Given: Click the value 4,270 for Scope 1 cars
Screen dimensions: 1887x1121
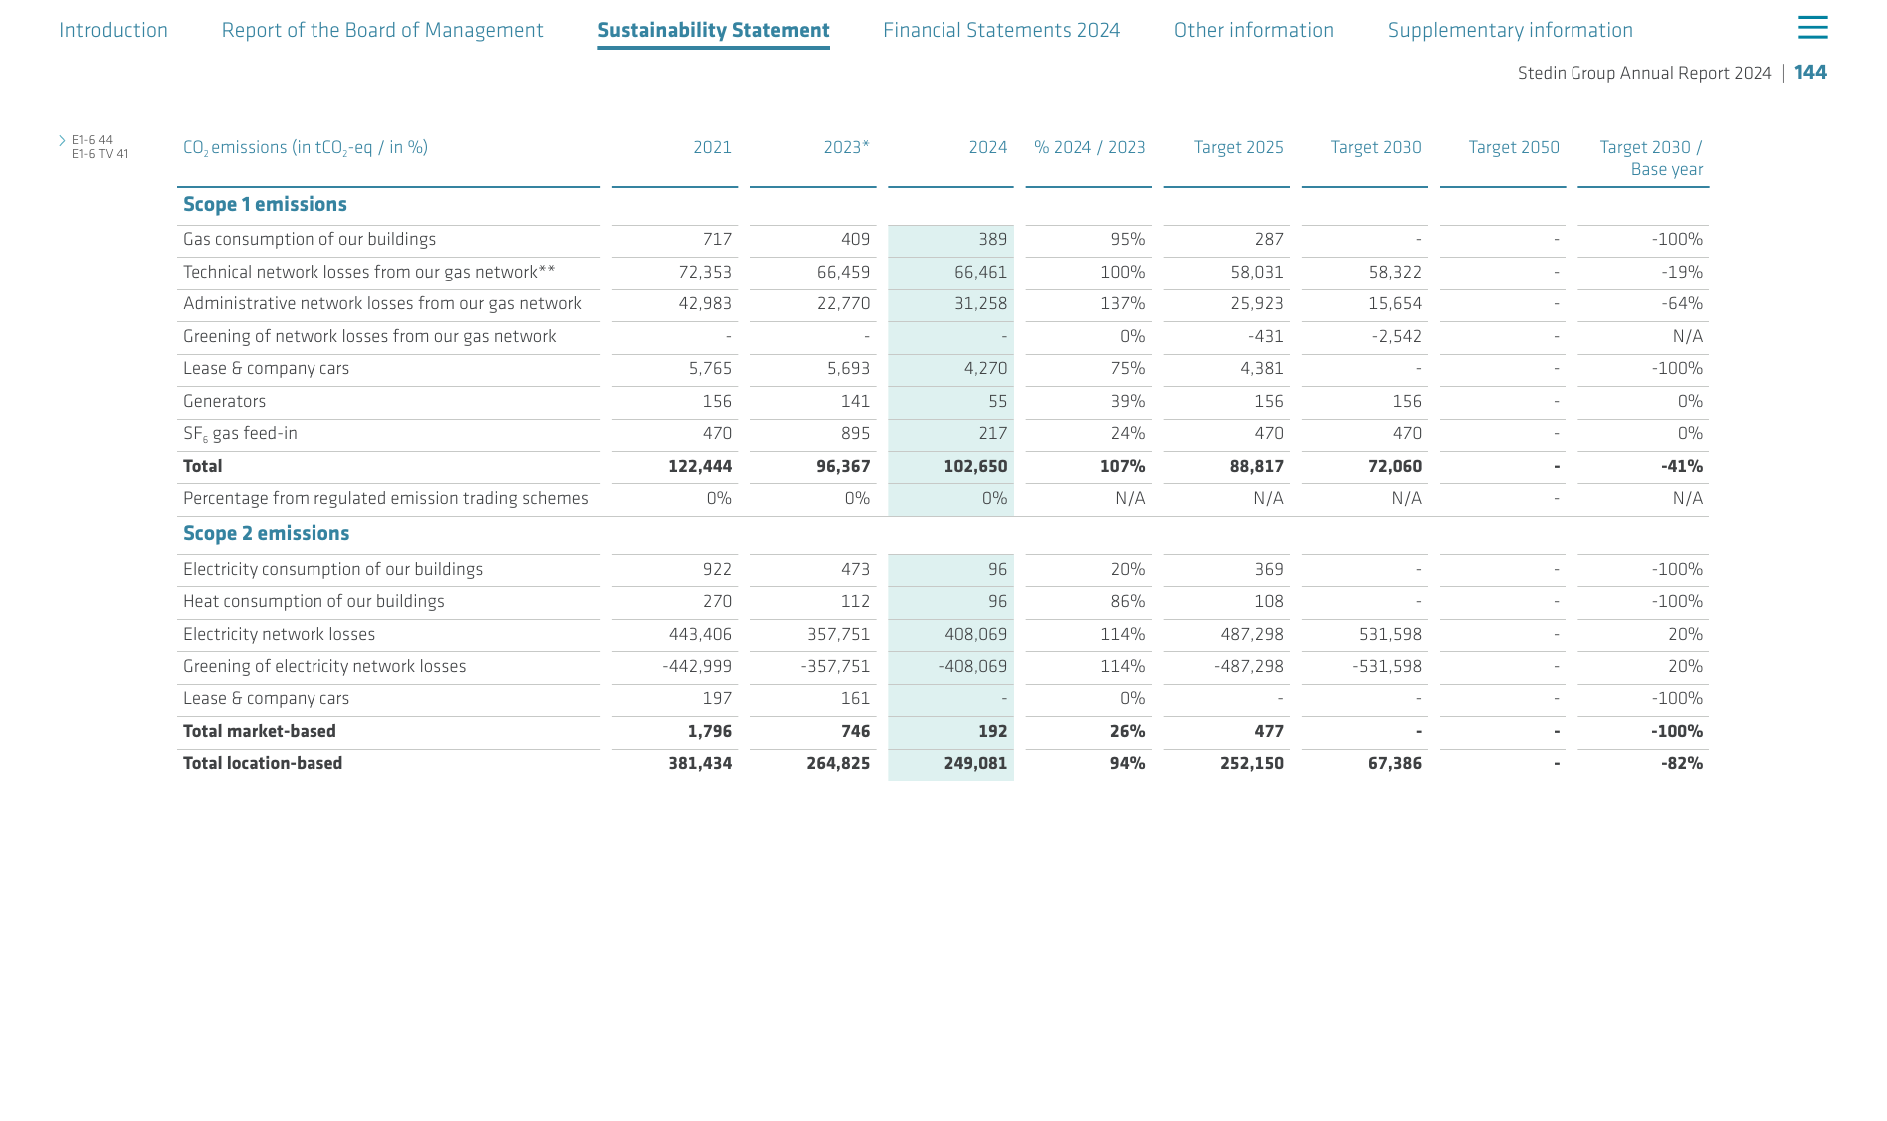Looking at the screenshot, I should pos(985,368).
